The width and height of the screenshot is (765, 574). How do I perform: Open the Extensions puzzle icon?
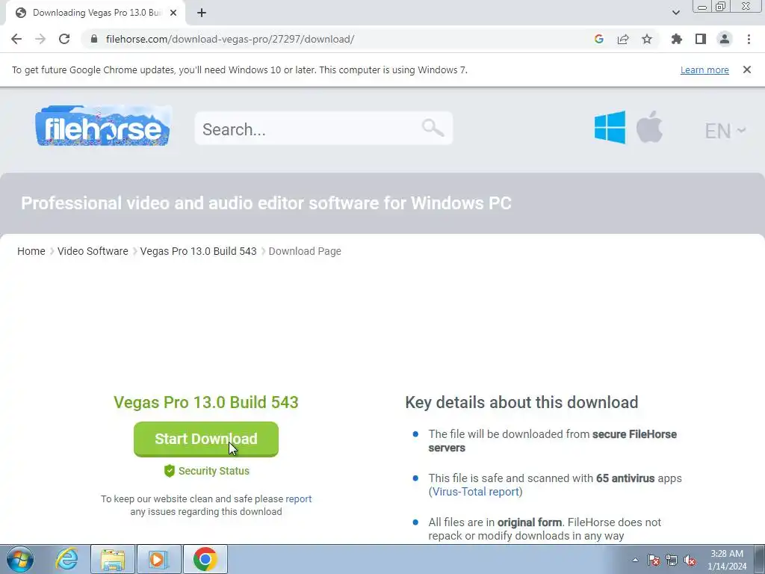(677, 39)
